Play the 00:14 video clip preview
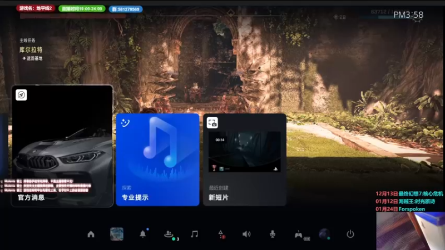Image resolution: width=445 pixels, height=250 pixels. tap(244, 152)
